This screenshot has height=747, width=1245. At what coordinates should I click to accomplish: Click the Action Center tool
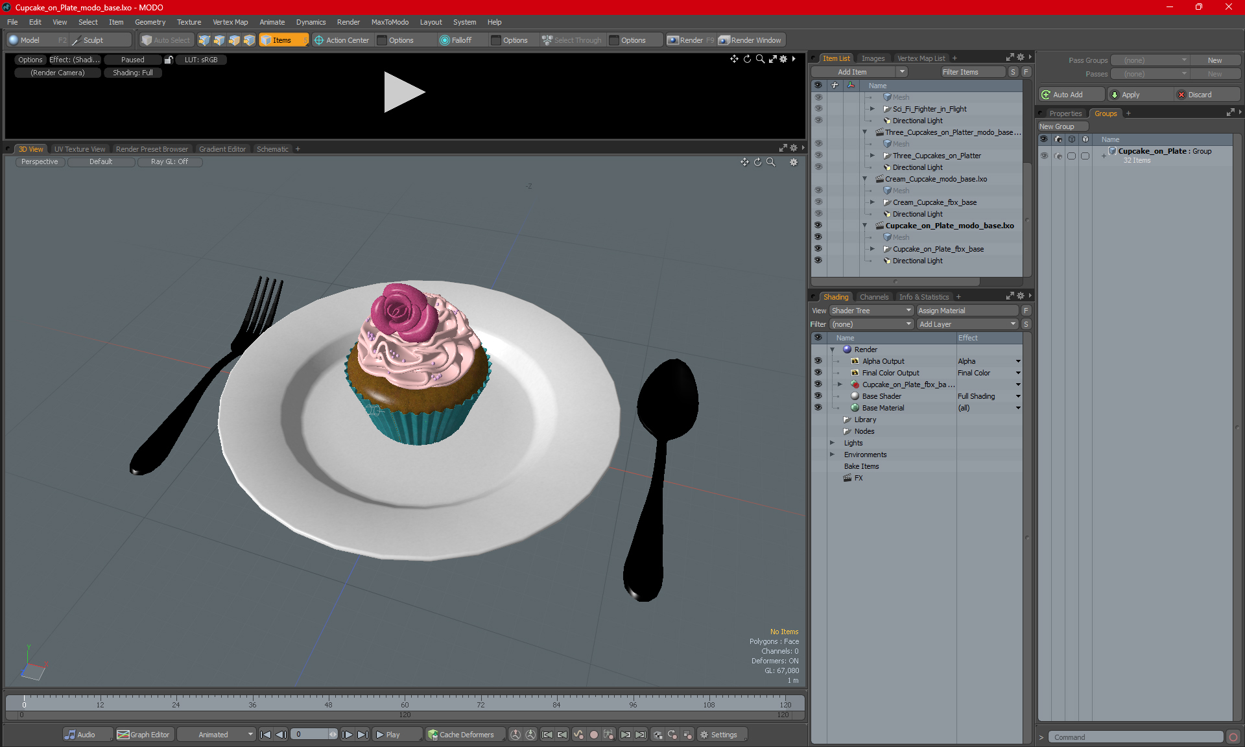(342, 40)
